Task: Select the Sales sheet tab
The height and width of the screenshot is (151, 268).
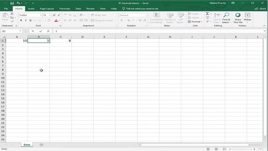Action: [x=27, y=145]
